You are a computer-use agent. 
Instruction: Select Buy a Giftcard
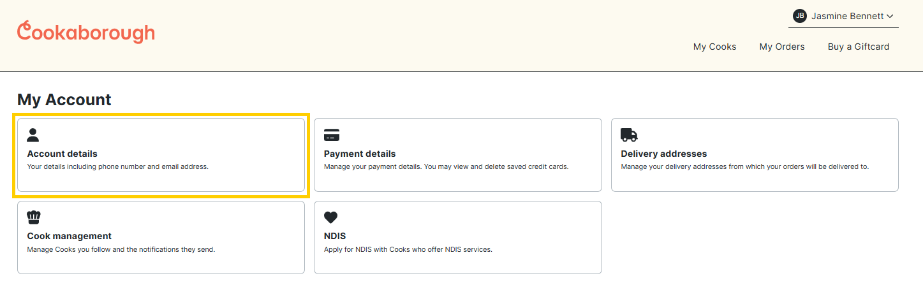[x=858, y=47]
